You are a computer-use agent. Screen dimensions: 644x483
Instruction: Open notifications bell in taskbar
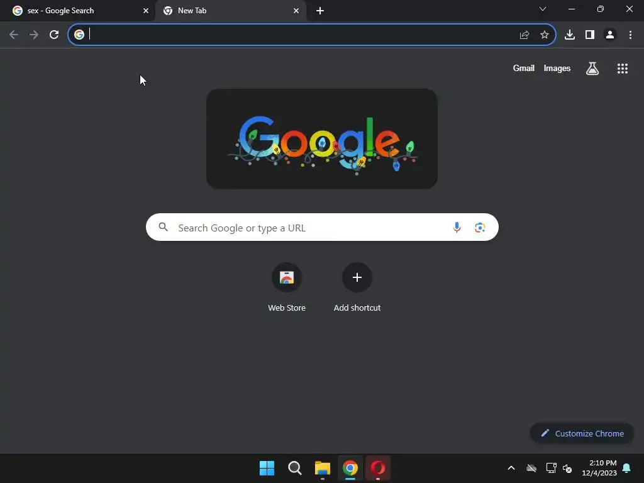coord(627,468)
